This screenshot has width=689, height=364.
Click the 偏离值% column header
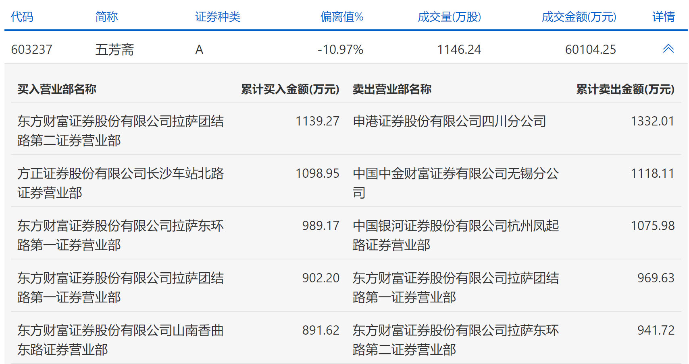(342, 17)
